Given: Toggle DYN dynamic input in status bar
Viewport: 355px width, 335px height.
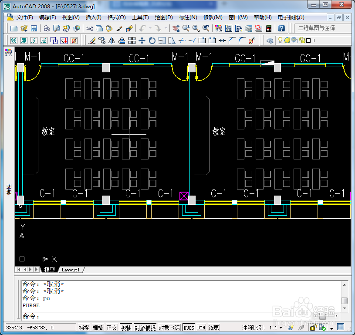Looking at the screenshot, I should 201,328.
